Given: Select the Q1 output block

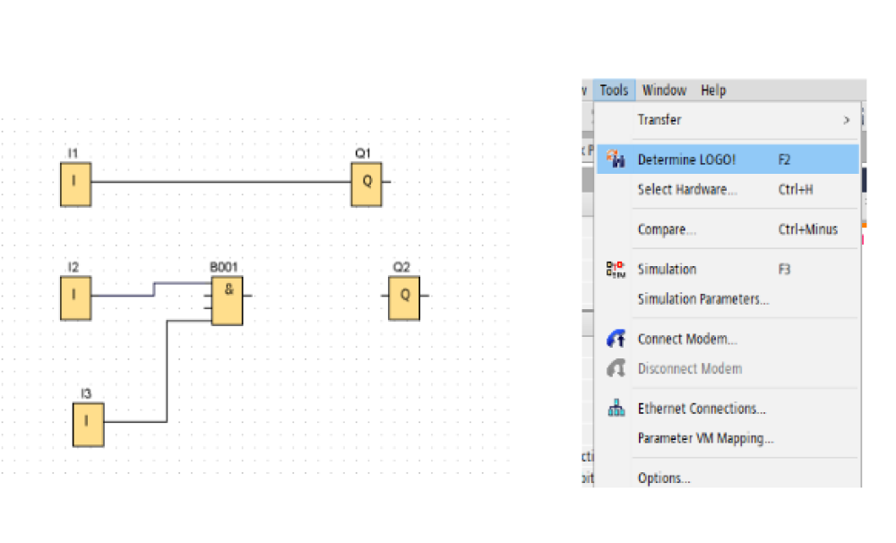Looking at the screenshot, I should coord(366,184).
